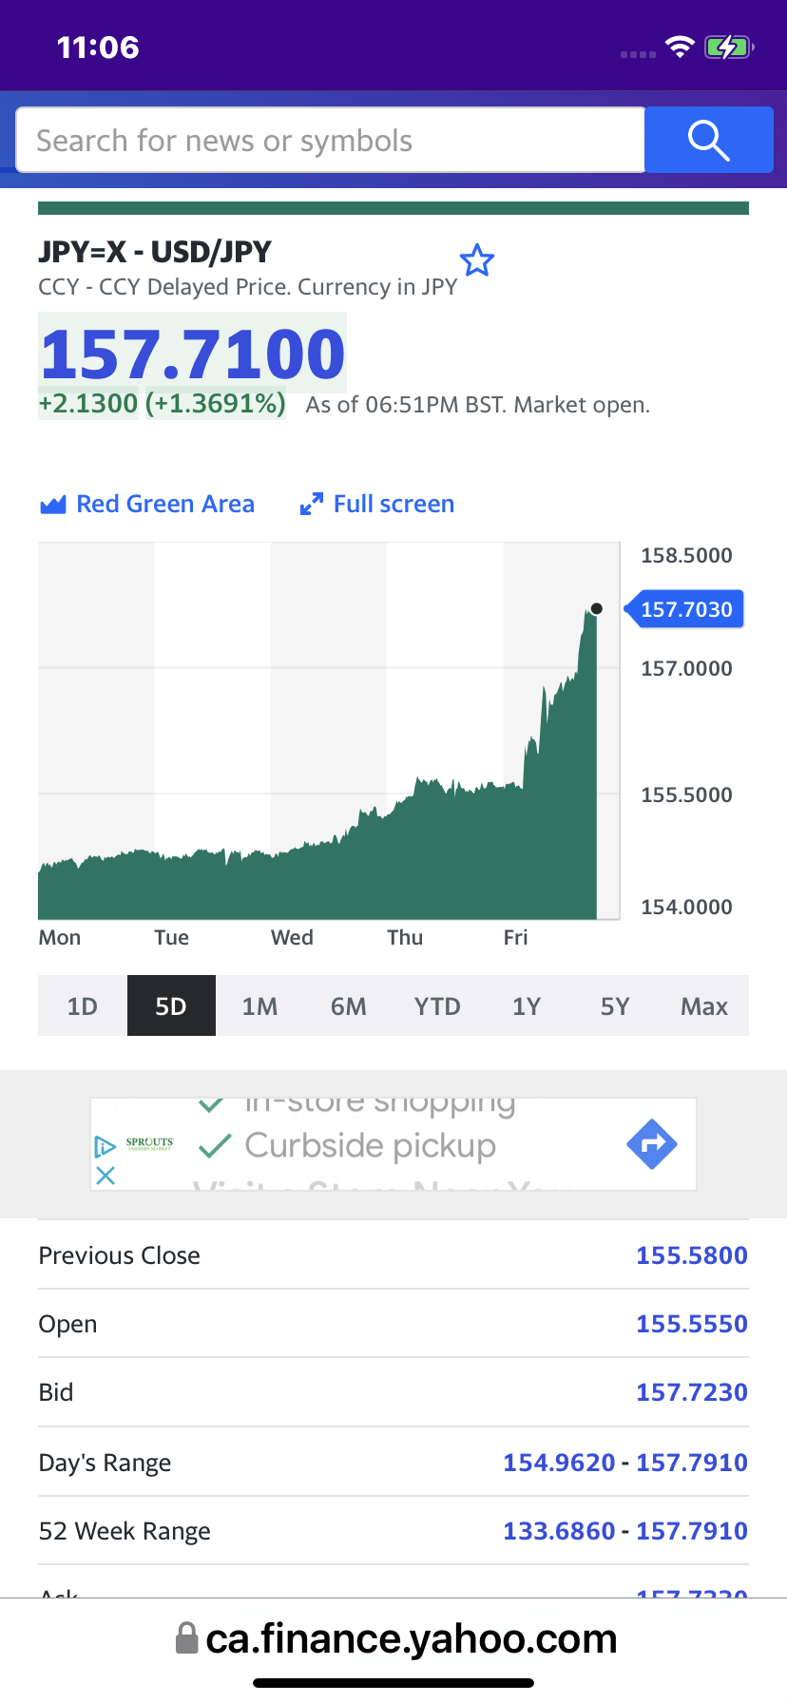
Task: Show the 5Y chart range
Action: [615, 1005]
